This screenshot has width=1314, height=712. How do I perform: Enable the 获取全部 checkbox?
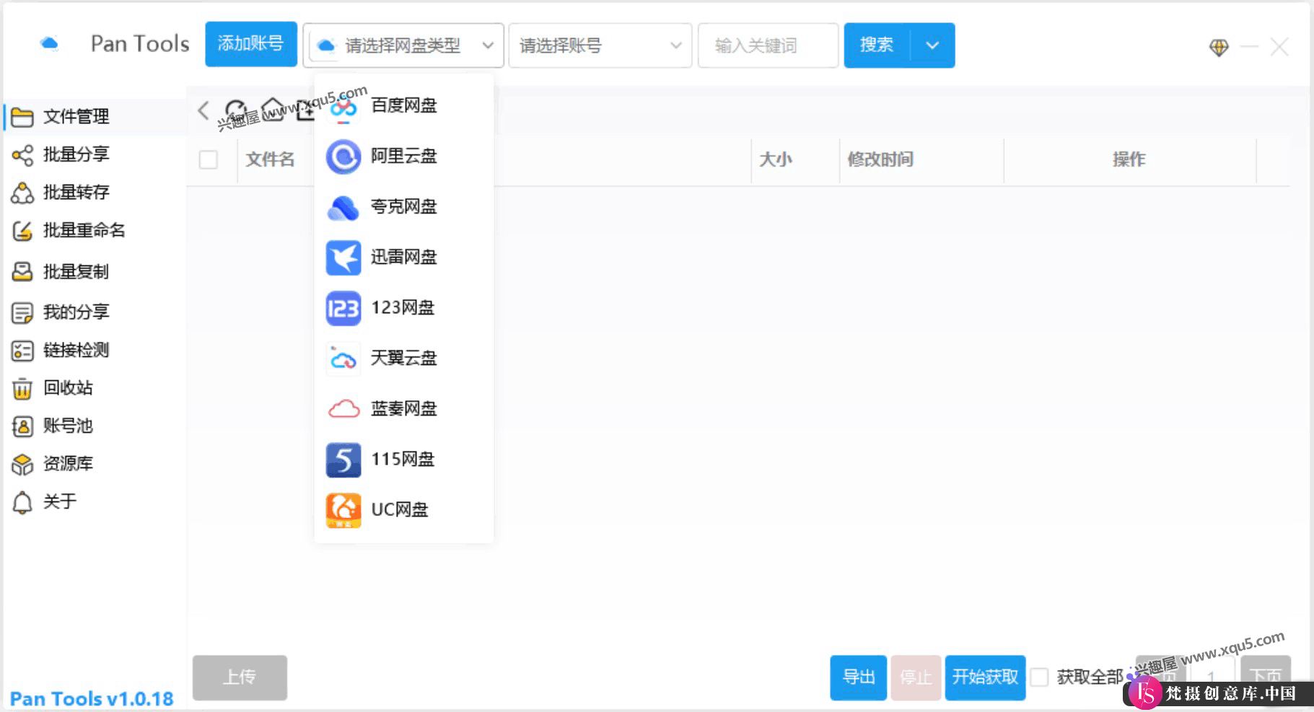click(1040, 677)
